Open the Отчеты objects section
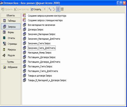The width and height of the screenshot is (127, 107). pyautogui.click(x=11, y=38)
